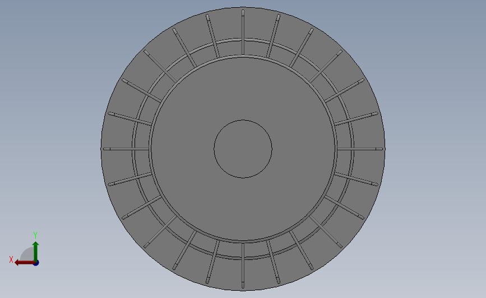Select the vertical rib at the wheel's top
486x298 pixels.
point(243,32)
